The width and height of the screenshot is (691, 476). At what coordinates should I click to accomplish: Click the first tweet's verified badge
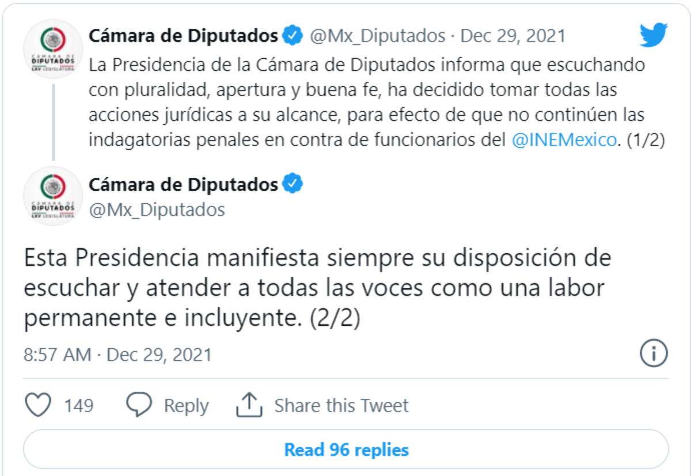pos(293,36)
